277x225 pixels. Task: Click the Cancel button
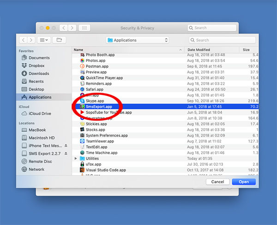(217, 182)
